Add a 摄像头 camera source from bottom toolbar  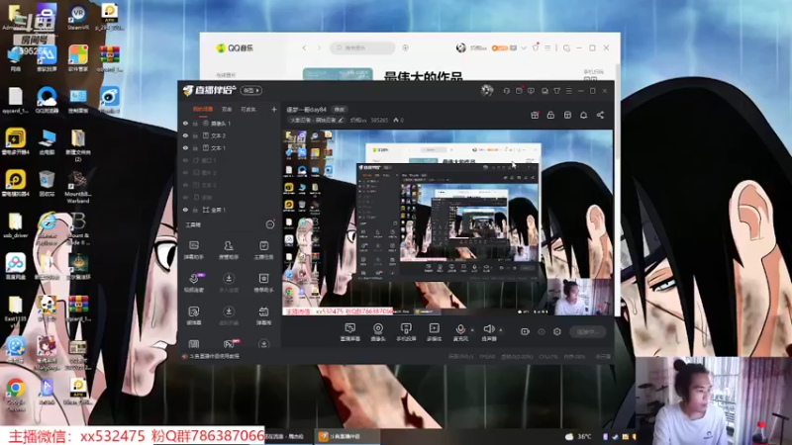pos(378,332)
